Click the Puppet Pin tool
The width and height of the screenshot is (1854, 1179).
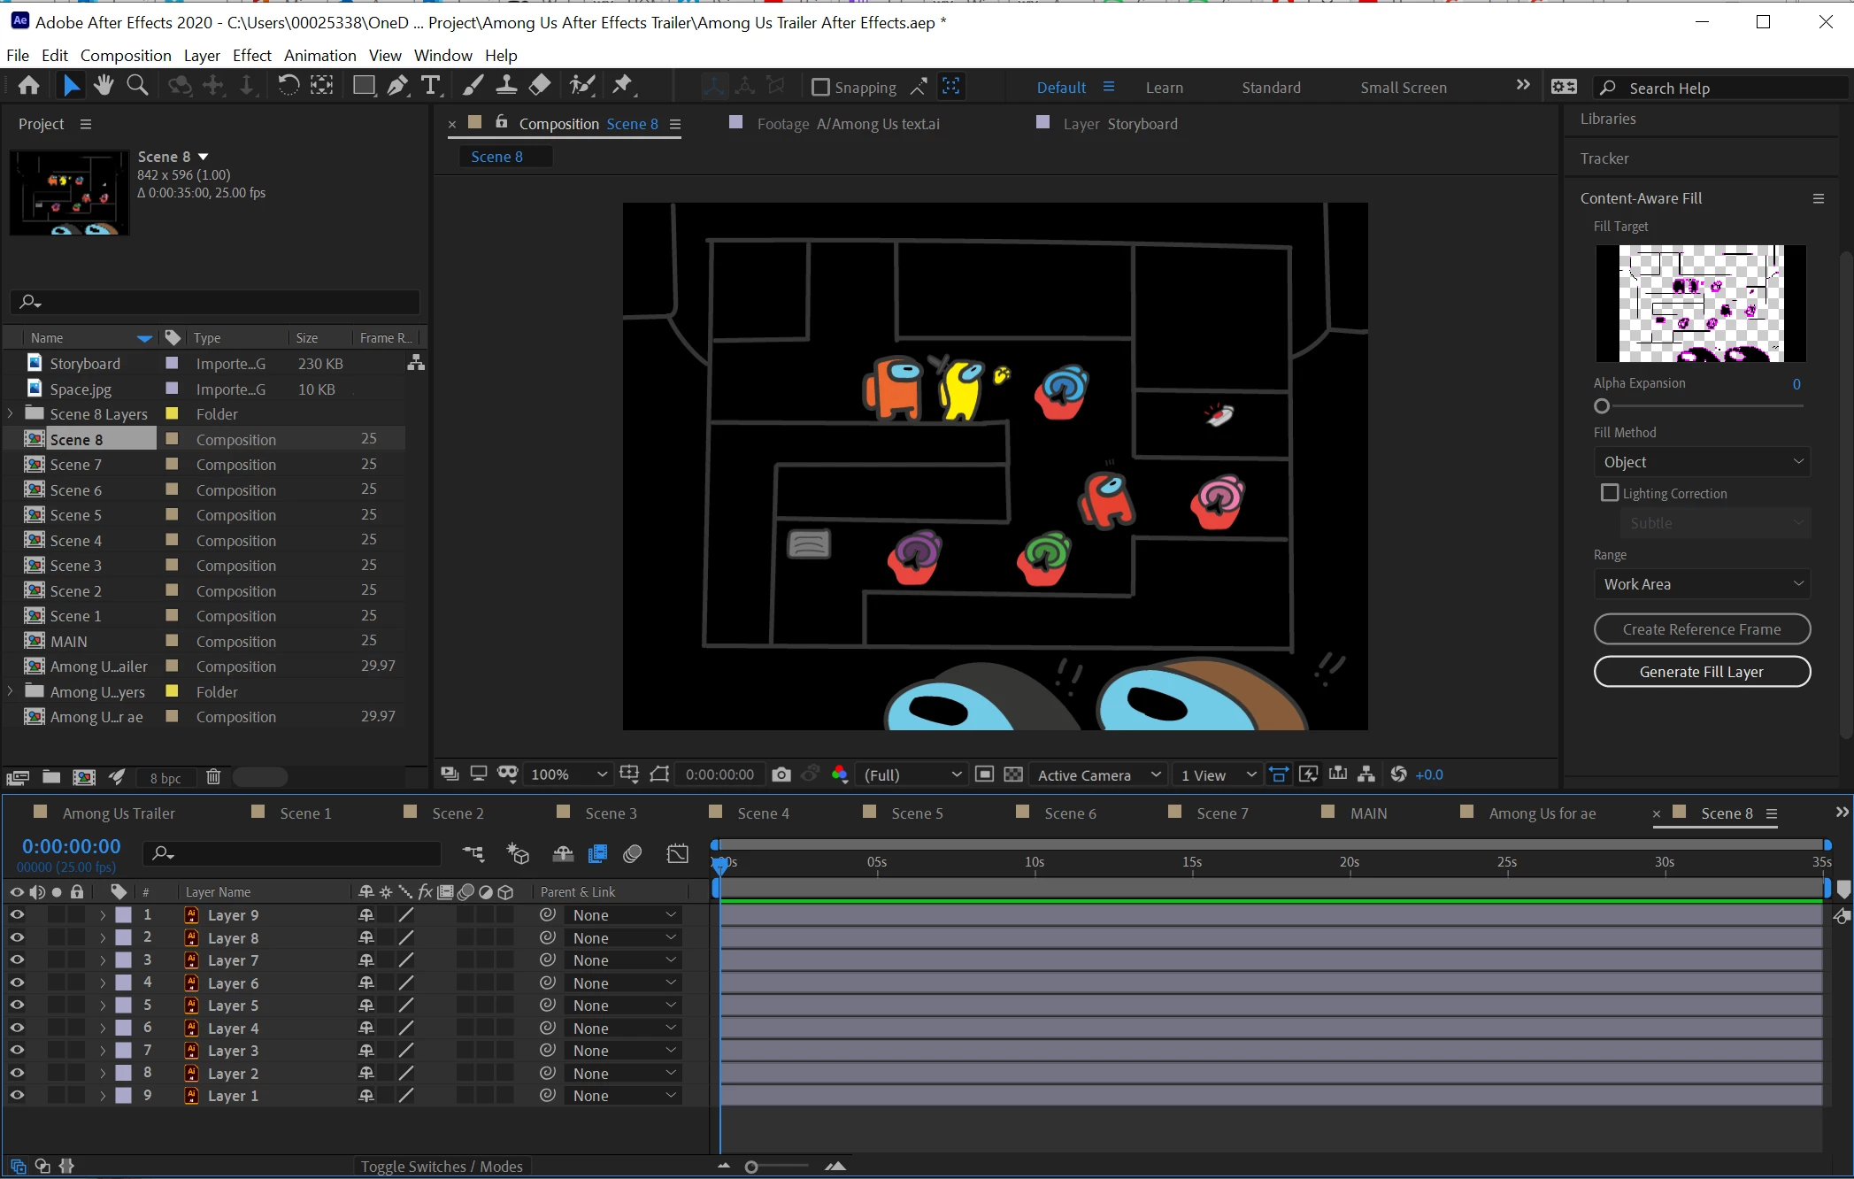click(x=623, y=85)
